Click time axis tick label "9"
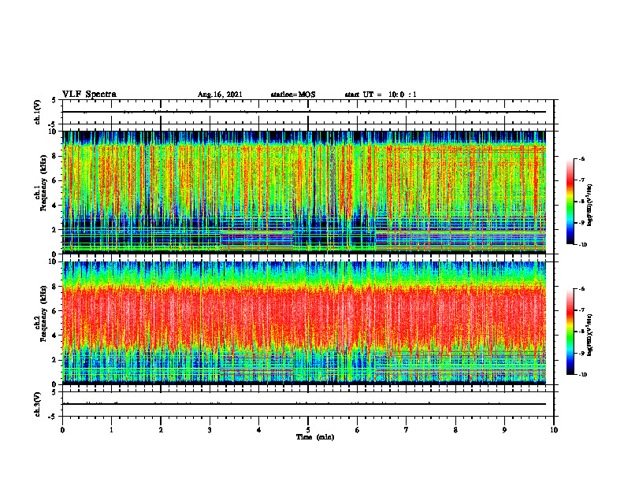The height and width of the screenshot is (482, 624). [x=504, y=430]
